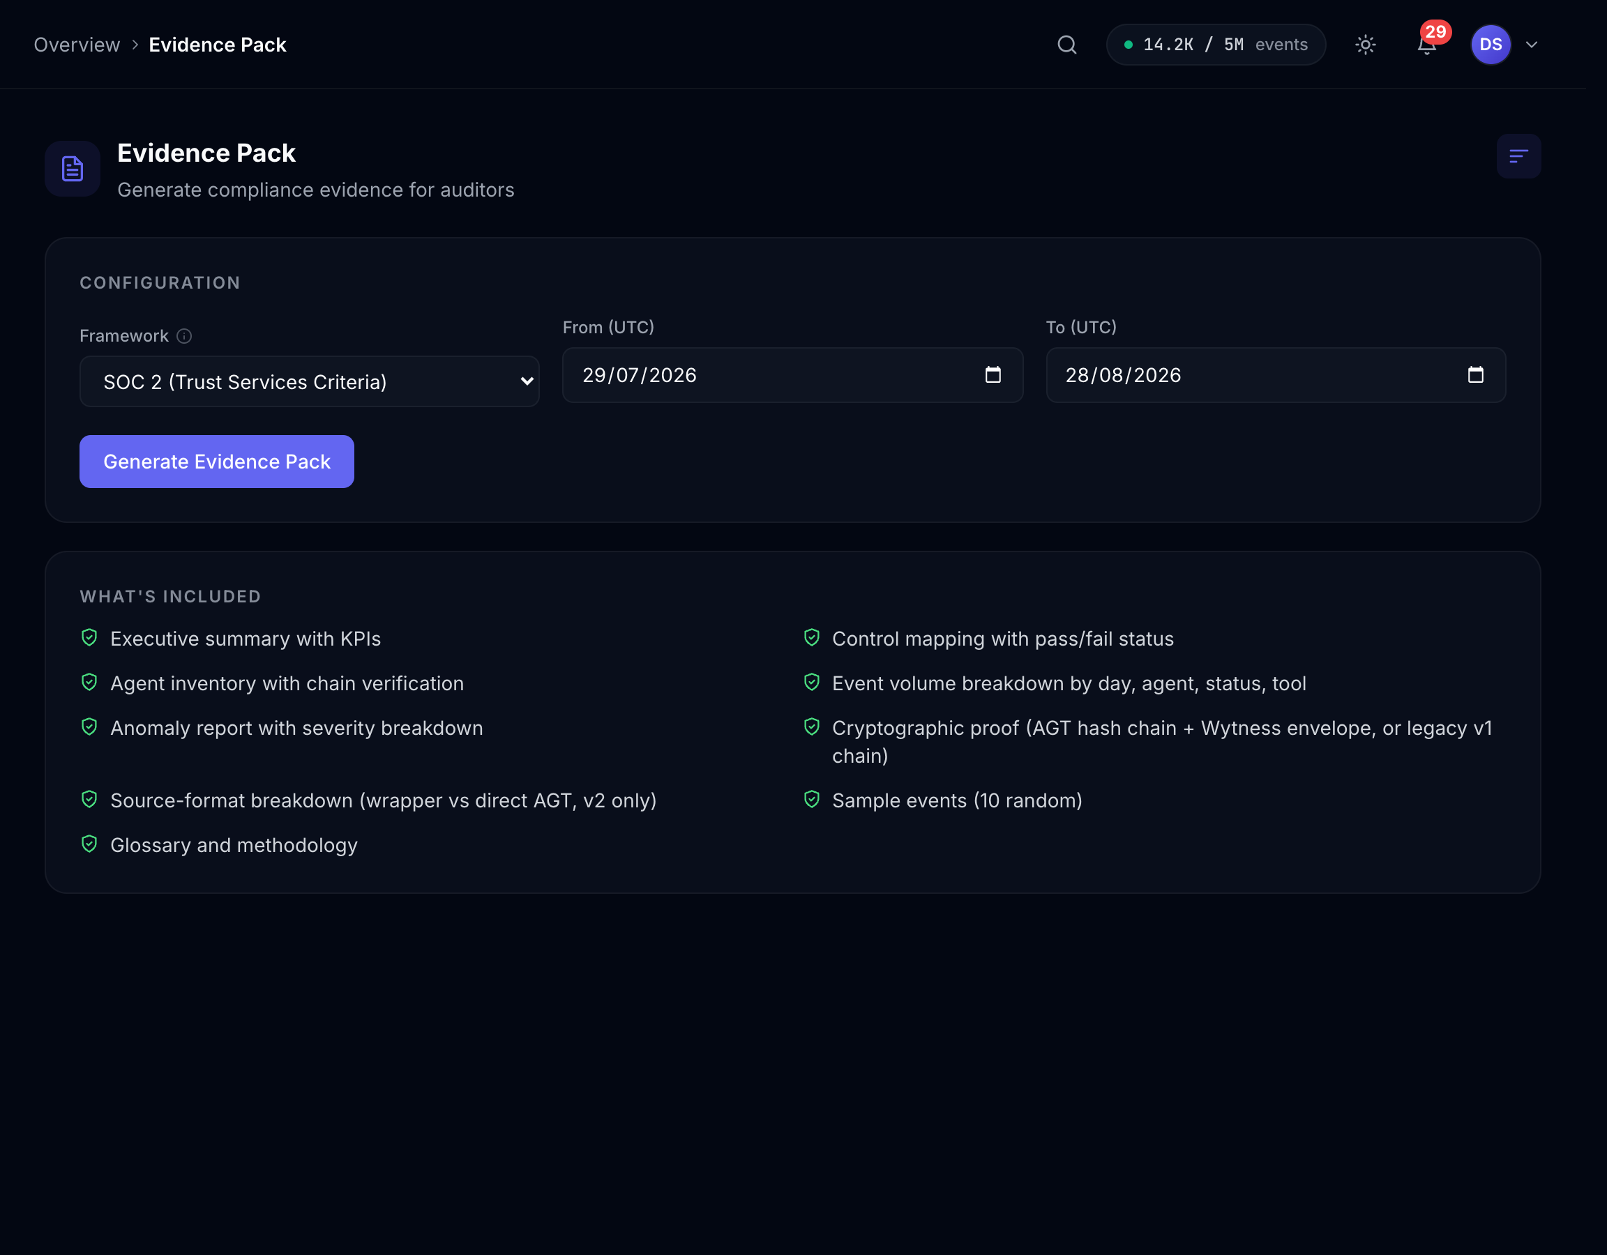This screenshot has width=1607, height=1255.
Task: Click 'Glossary and methodology' text
Action: pyautogui.click(x=234, y=845)
